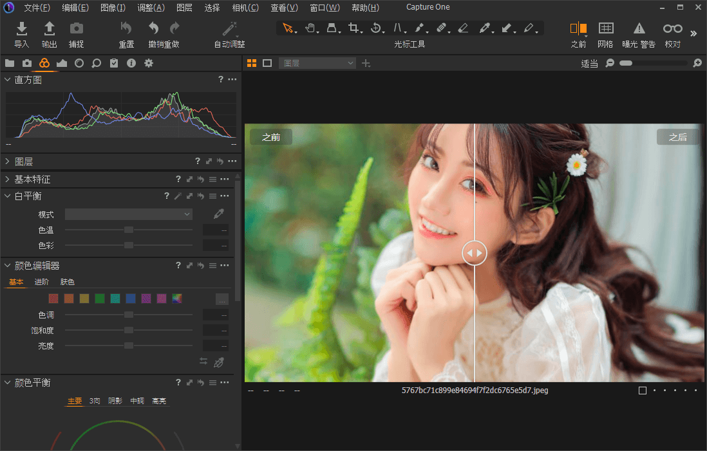Click the Capture (捕捉) camera icon
The height and width of the screenshot is (451, 707).
coord(76,28)
